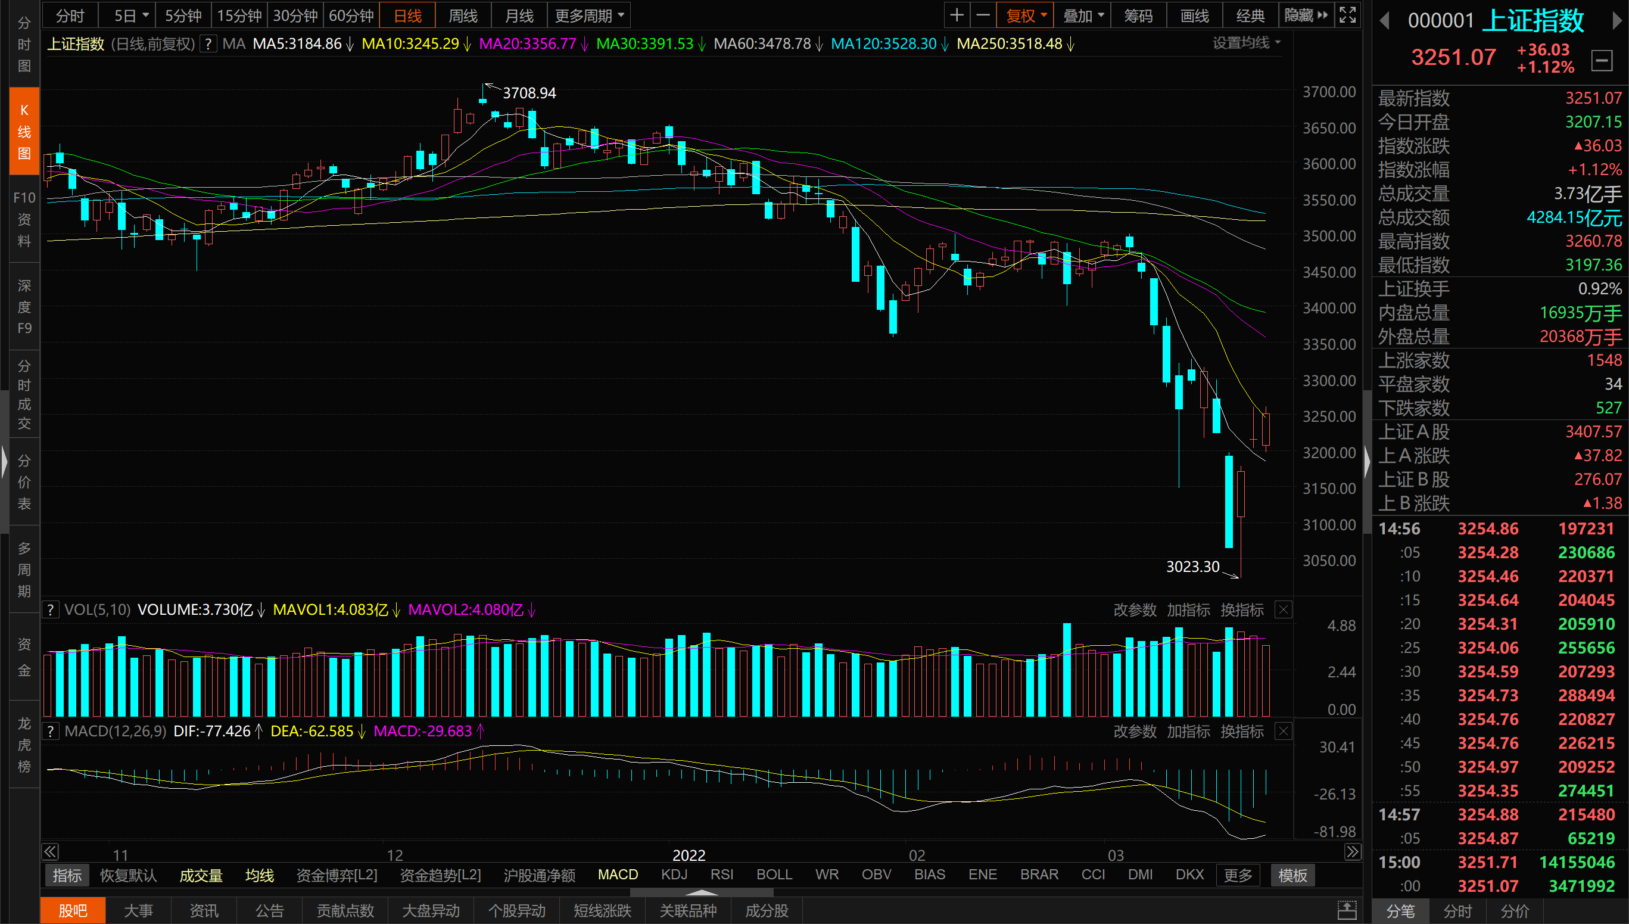Collapse quote panel with minus box

[x=1602, y=61]
